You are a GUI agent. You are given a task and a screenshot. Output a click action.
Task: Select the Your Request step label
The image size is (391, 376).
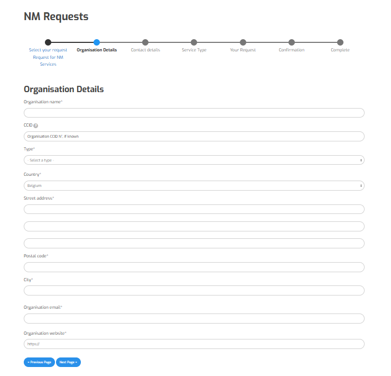pyautogui.click(x=243, y=50)
